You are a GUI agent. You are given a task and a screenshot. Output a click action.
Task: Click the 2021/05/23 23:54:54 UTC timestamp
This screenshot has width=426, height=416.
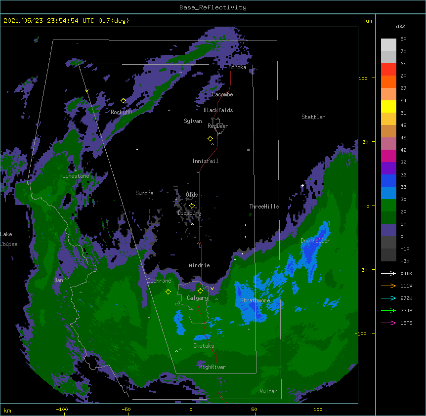[x=49, y=21]
